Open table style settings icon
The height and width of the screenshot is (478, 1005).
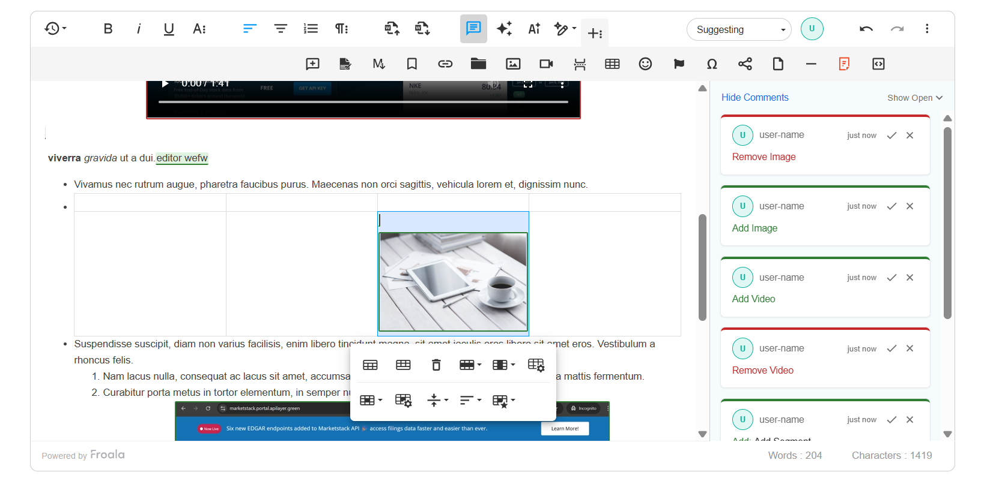pyautogui.click(x=536, y=365)
